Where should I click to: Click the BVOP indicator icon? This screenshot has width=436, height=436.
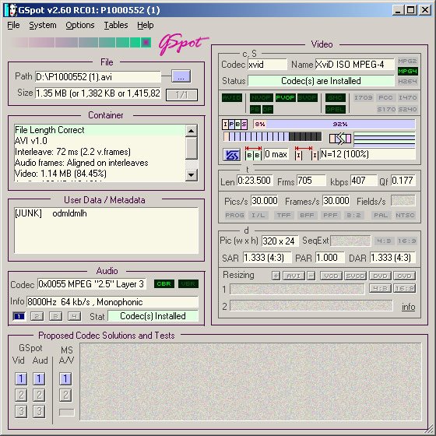307,98
